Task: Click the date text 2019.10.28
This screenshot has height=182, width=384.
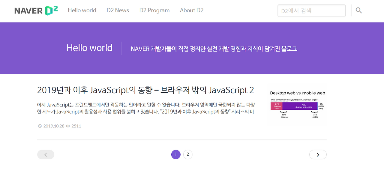Action: (54, 126)
